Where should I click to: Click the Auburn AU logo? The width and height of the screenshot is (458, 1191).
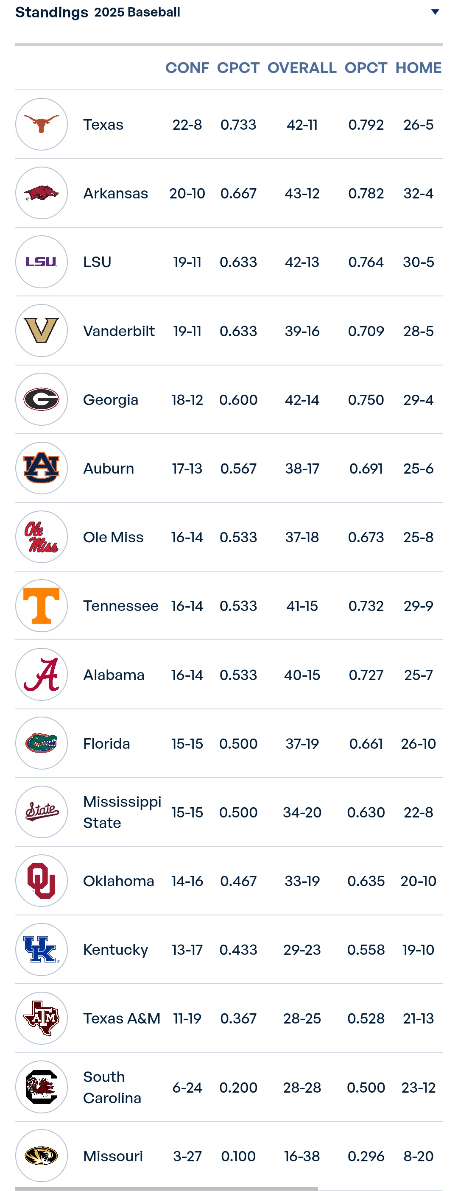42,468
